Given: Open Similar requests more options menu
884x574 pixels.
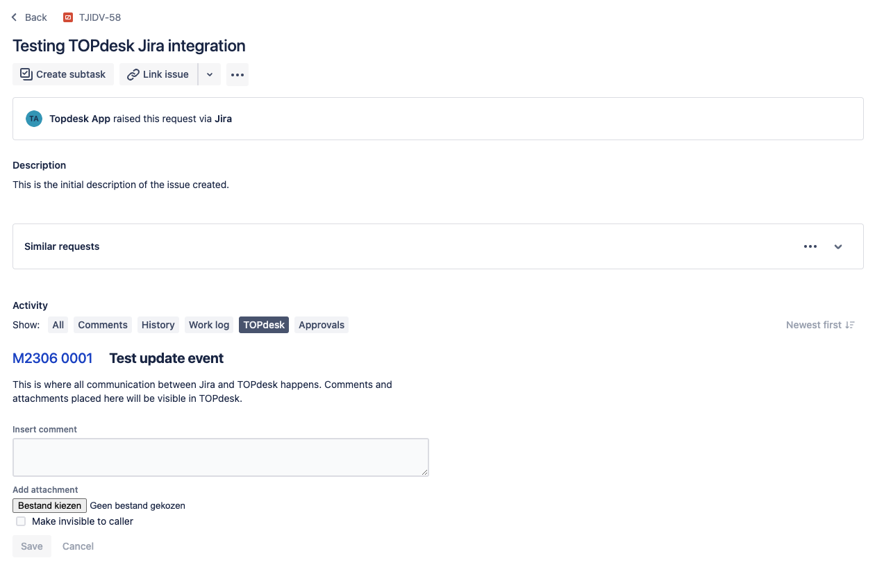Looking at the screenshot, I should coord(810,246).
